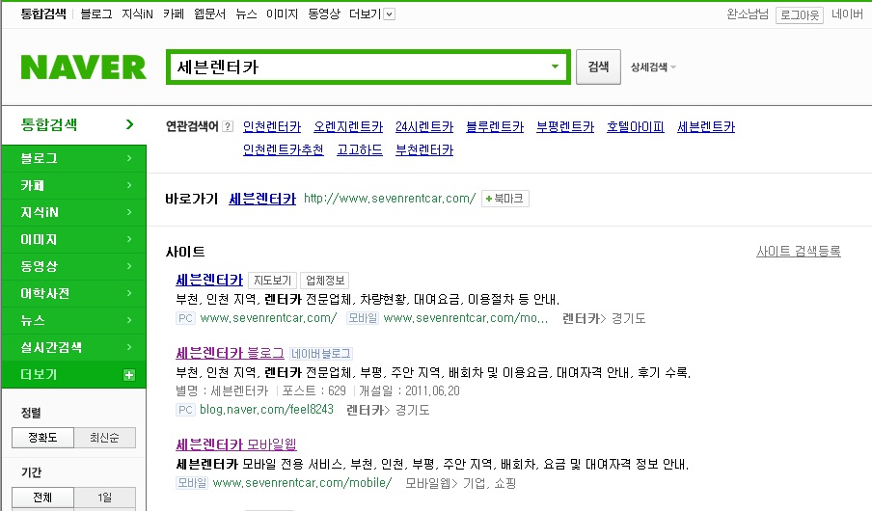This screenshot has width=872, height=511.
Task: Set period filter to 1일
Action: pos(104,498)
